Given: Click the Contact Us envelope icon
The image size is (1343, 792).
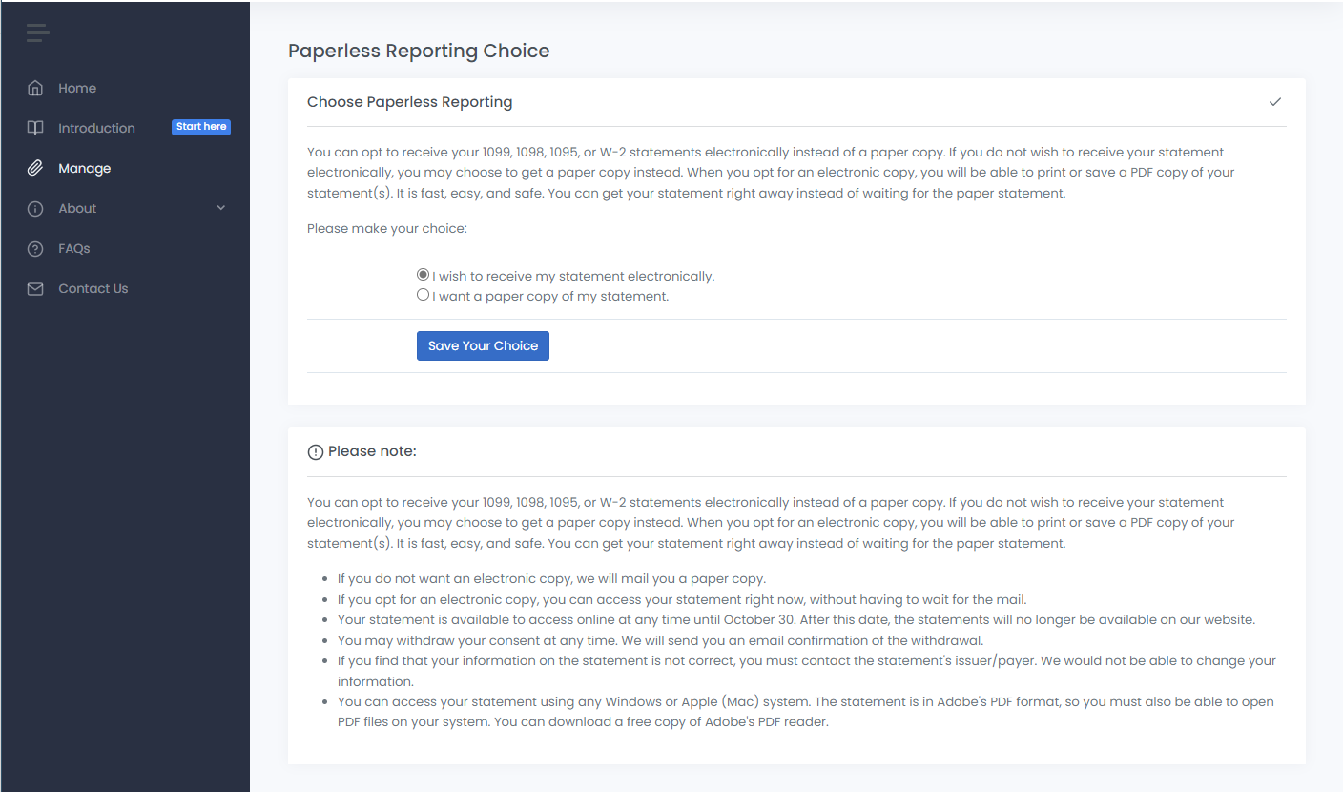Looking at the screenshot, I should 35,288.
